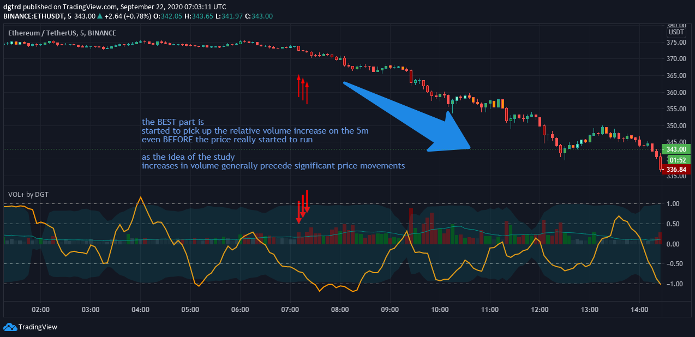
Task: Click the 13:00 time axis label
Action: click(590, 310)
